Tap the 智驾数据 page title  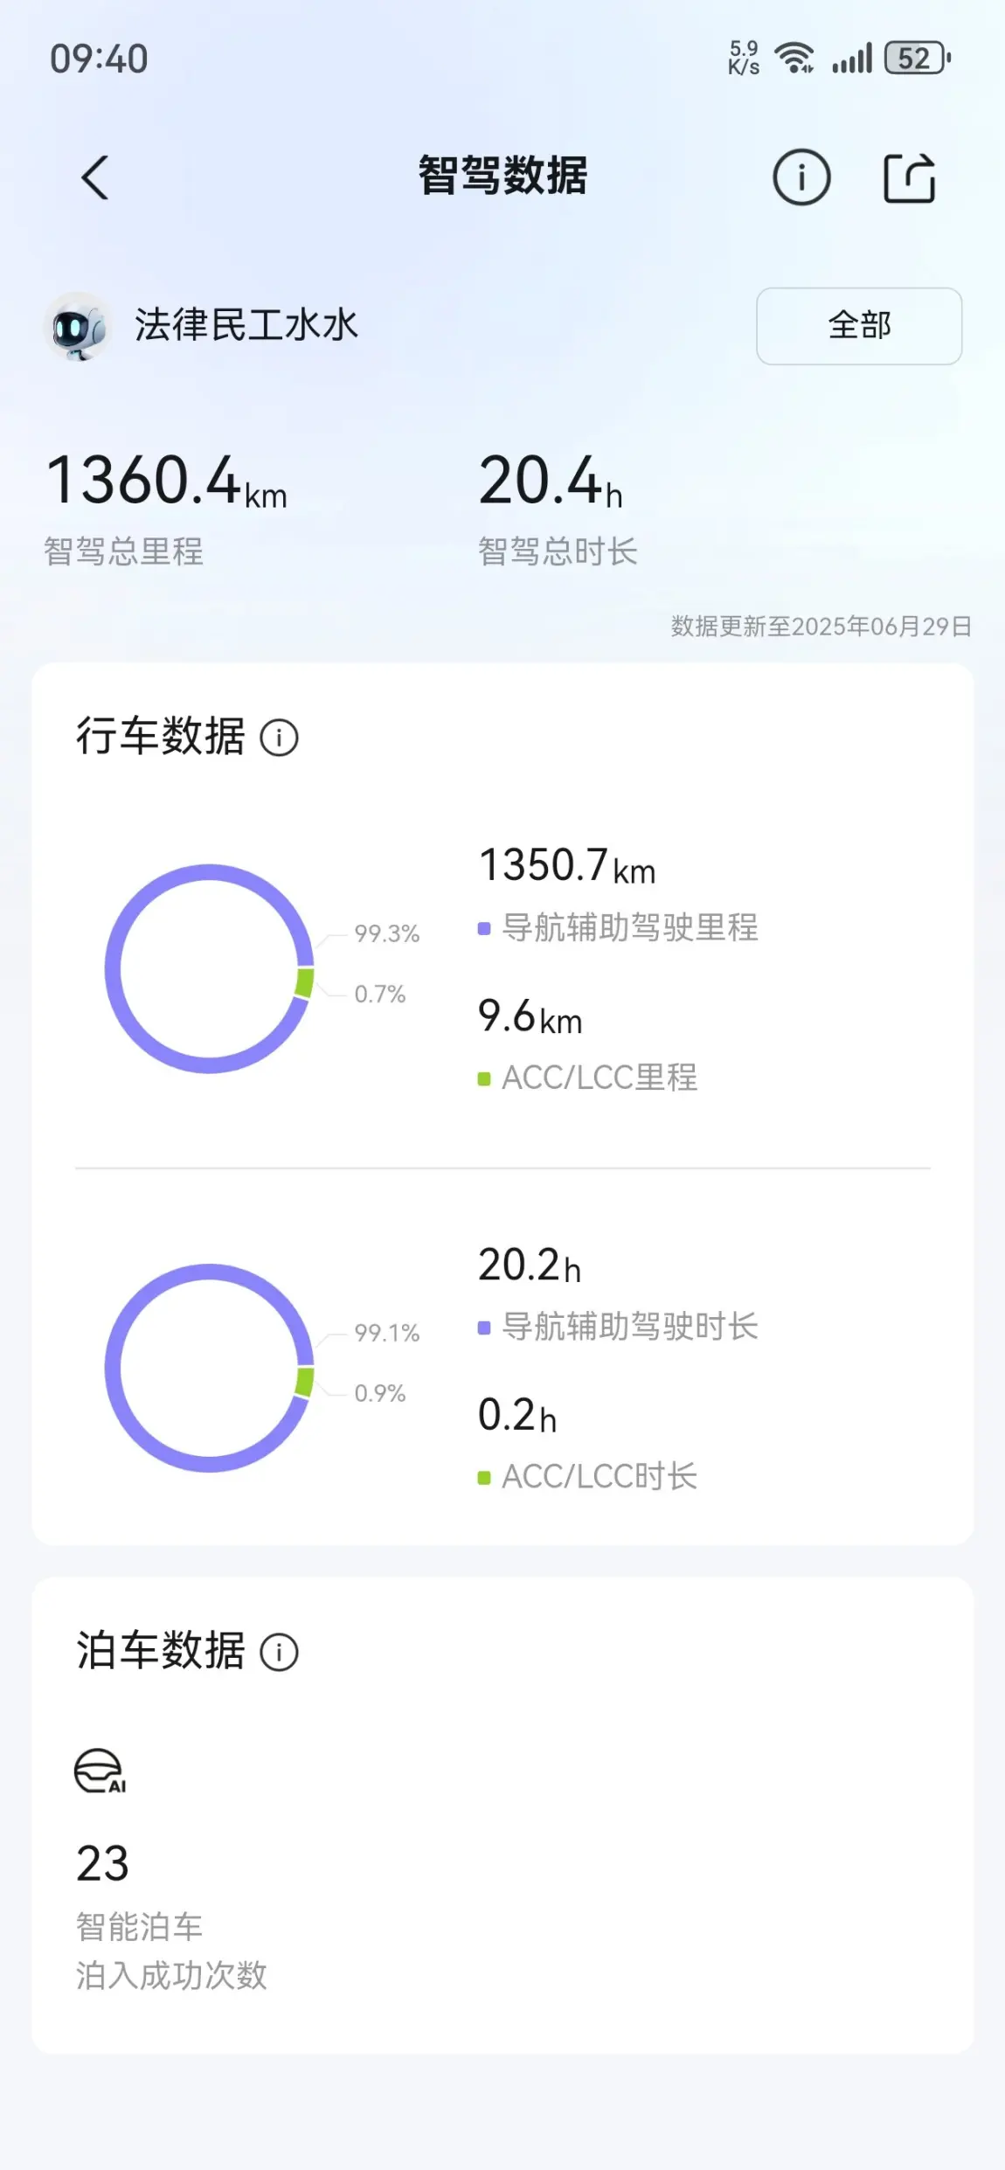pos(502,176)
